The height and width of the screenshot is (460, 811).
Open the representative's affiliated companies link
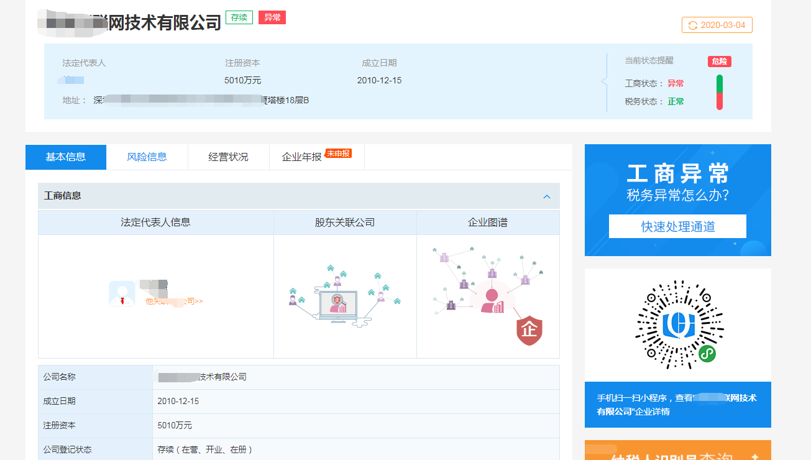coord(174,301)
